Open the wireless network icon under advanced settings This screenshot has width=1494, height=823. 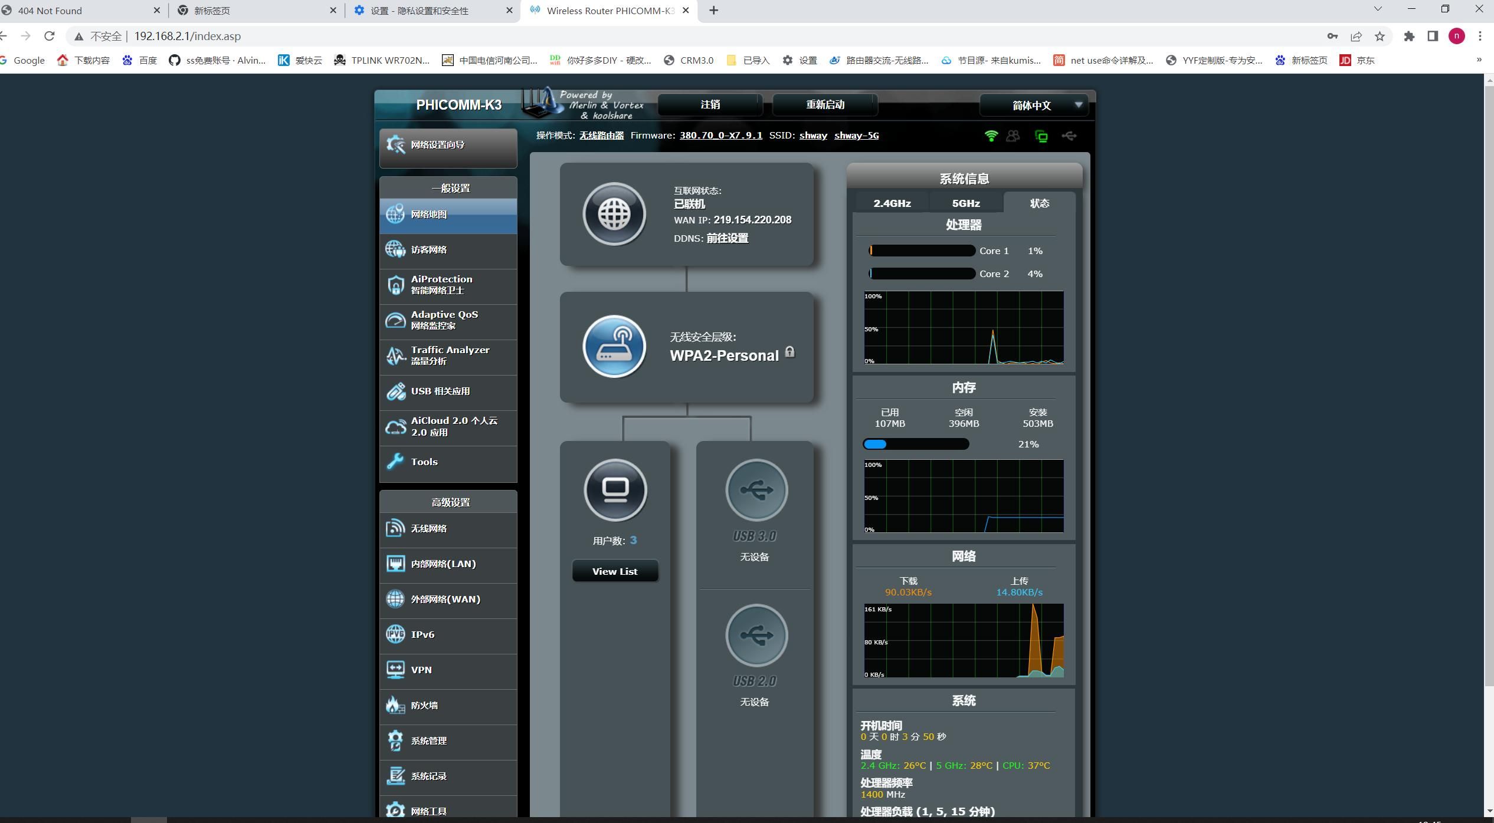[x=395, y=528]
